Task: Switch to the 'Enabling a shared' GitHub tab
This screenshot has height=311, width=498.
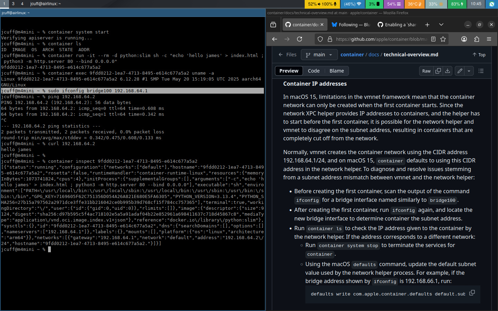Action: click(397, 25)
